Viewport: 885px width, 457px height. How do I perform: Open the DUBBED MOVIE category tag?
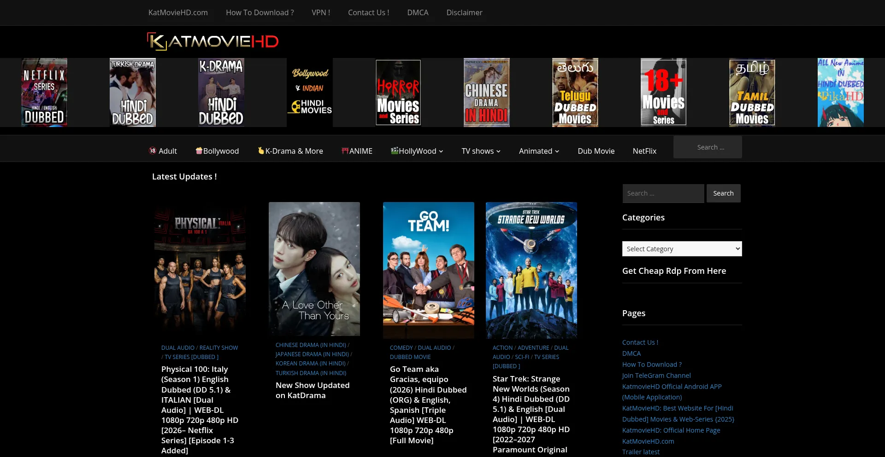pyautogui.click(x=410, y=357)
